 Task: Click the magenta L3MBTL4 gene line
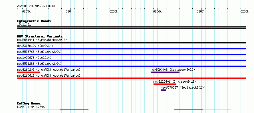click(x=131, y=110)
